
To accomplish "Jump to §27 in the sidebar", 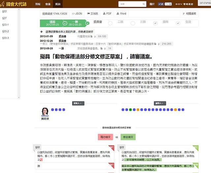I will pos(4,18).
